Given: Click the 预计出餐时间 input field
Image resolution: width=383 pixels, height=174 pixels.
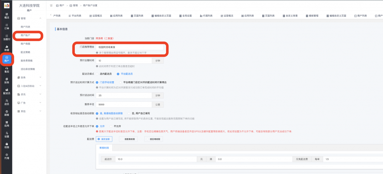Looking at the screenshot, I should [124, 61].
